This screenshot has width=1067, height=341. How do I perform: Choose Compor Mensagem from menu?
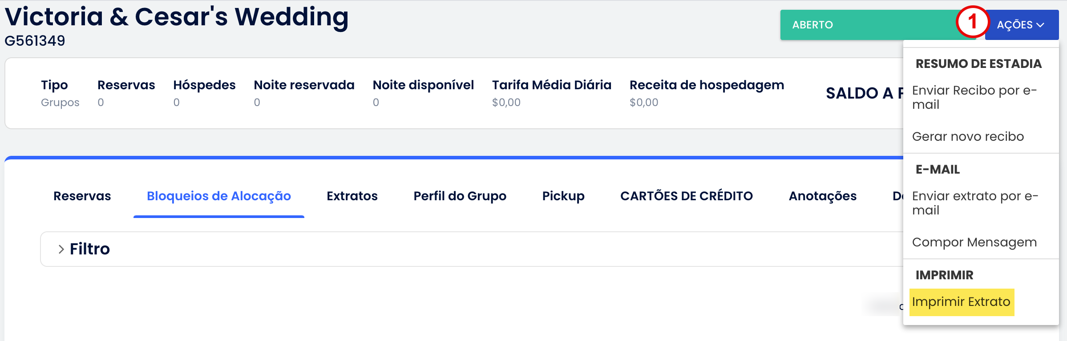tap(974, 242)
